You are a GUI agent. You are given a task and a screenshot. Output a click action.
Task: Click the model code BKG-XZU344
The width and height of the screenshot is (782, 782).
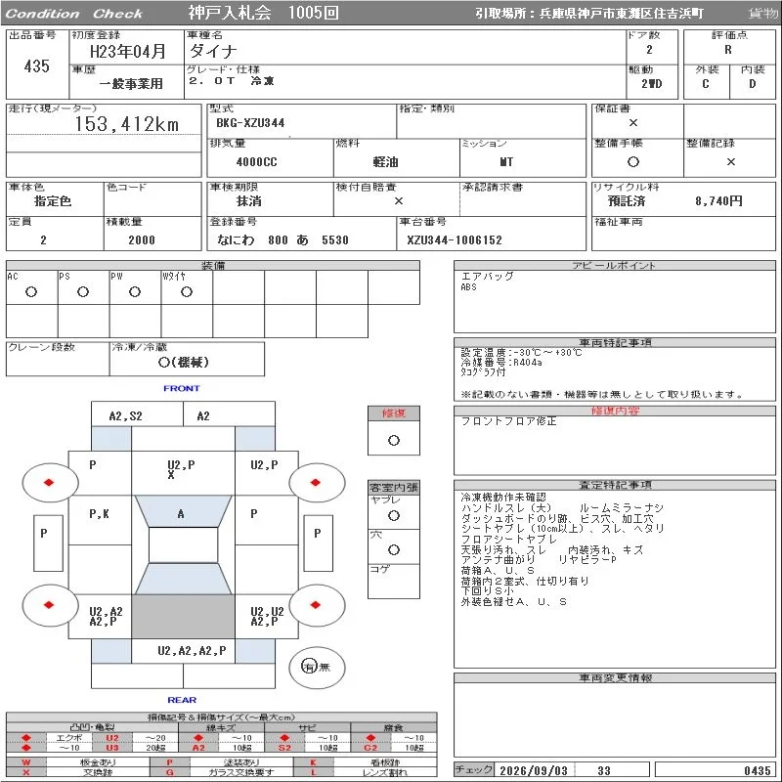point(250,123)
